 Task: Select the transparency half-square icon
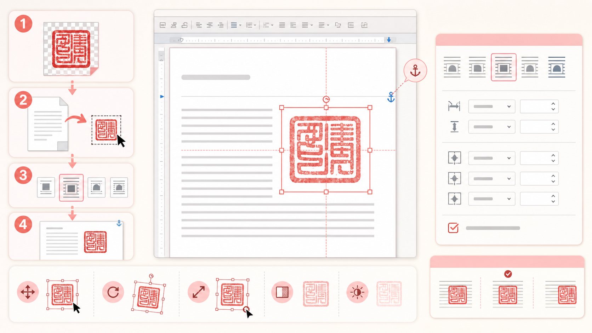[282, 292]
